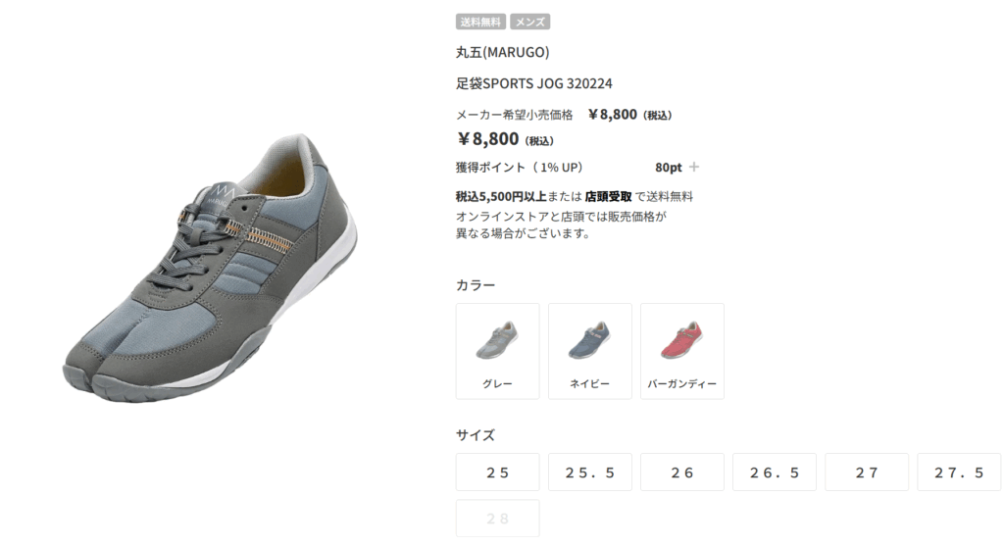The image size is (1004, 547).
Task: Pick size 27.5 option
Action: coord(959,472)
